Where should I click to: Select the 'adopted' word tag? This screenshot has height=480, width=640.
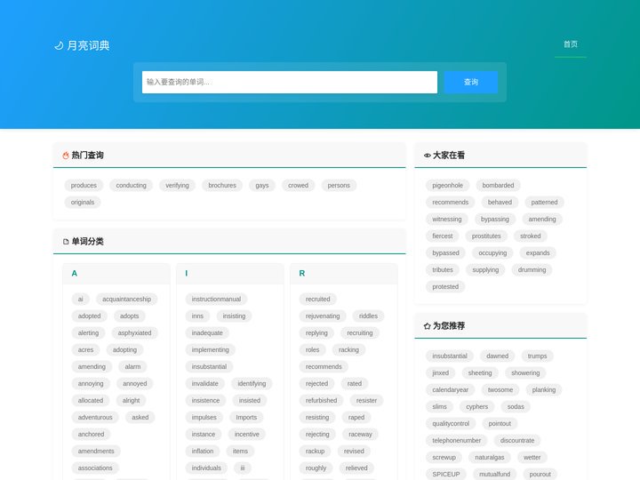(89, 316)
